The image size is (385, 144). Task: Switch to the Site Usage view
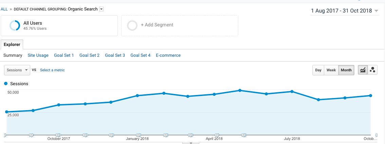[x=38, y=55]
